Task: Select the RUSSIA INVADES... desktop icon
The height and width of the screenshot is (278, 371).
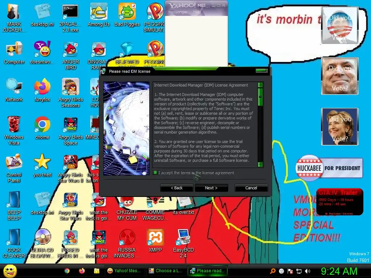Action: click(127, 244)
